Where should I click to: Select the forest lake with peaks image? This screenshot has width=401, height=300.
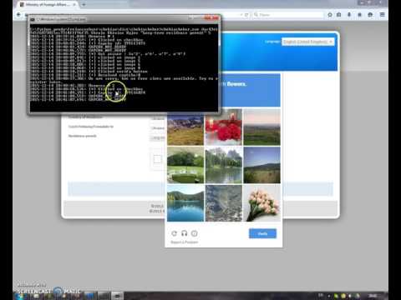224,165
